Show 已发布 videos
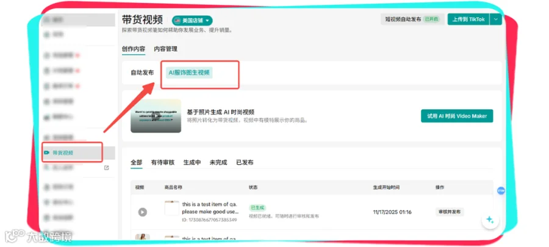Image resolution: width=549 pixels, height=247 pixels. click(x=245, y=162)
